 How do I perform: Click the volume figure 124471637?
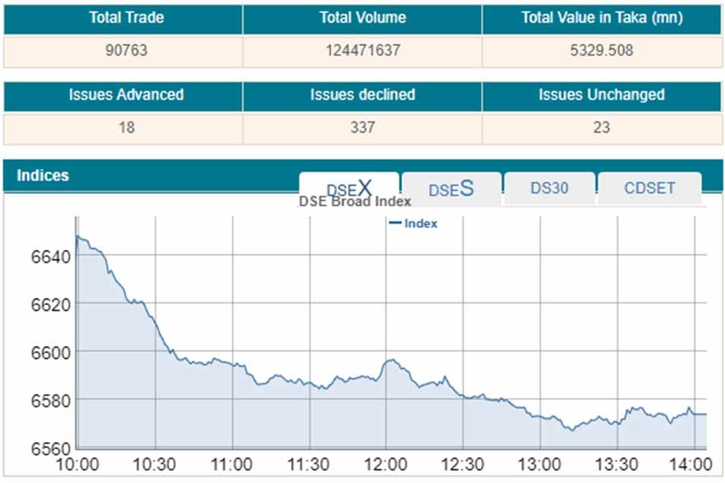point(362,51)
